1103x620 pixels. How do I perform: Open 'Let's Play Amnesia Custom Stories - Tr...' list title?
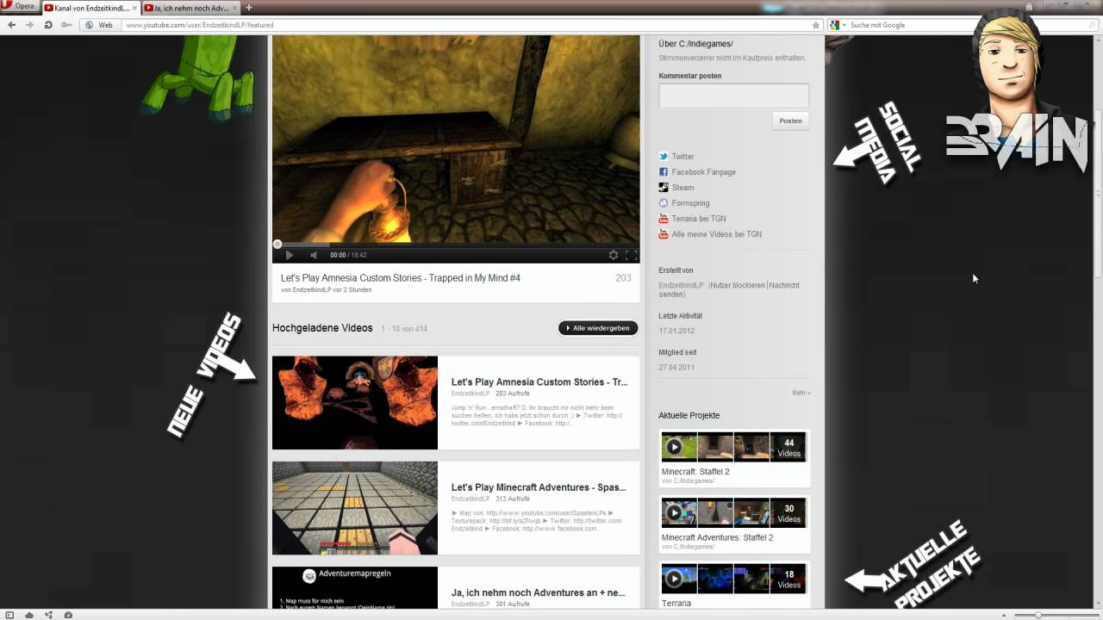tap(539, 381)
